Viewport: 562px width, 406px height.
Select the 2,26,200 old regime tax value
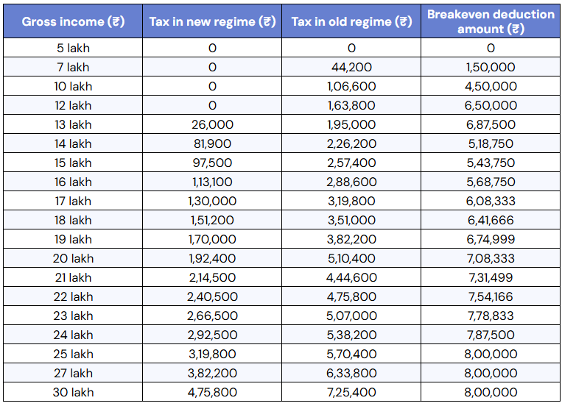pyautogui.click(x=351, y=143)
